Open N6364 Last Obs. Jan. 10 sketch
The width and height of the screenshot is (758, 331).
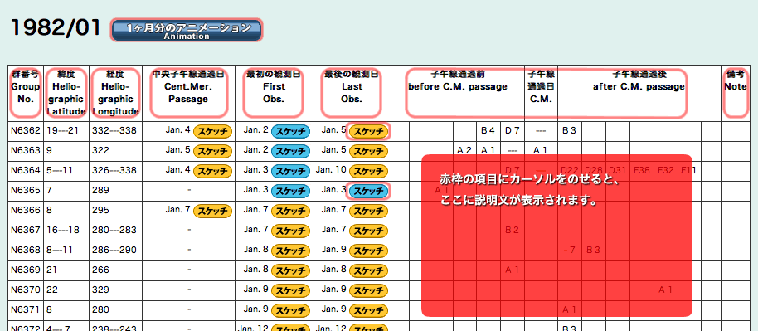click(369, 171)
